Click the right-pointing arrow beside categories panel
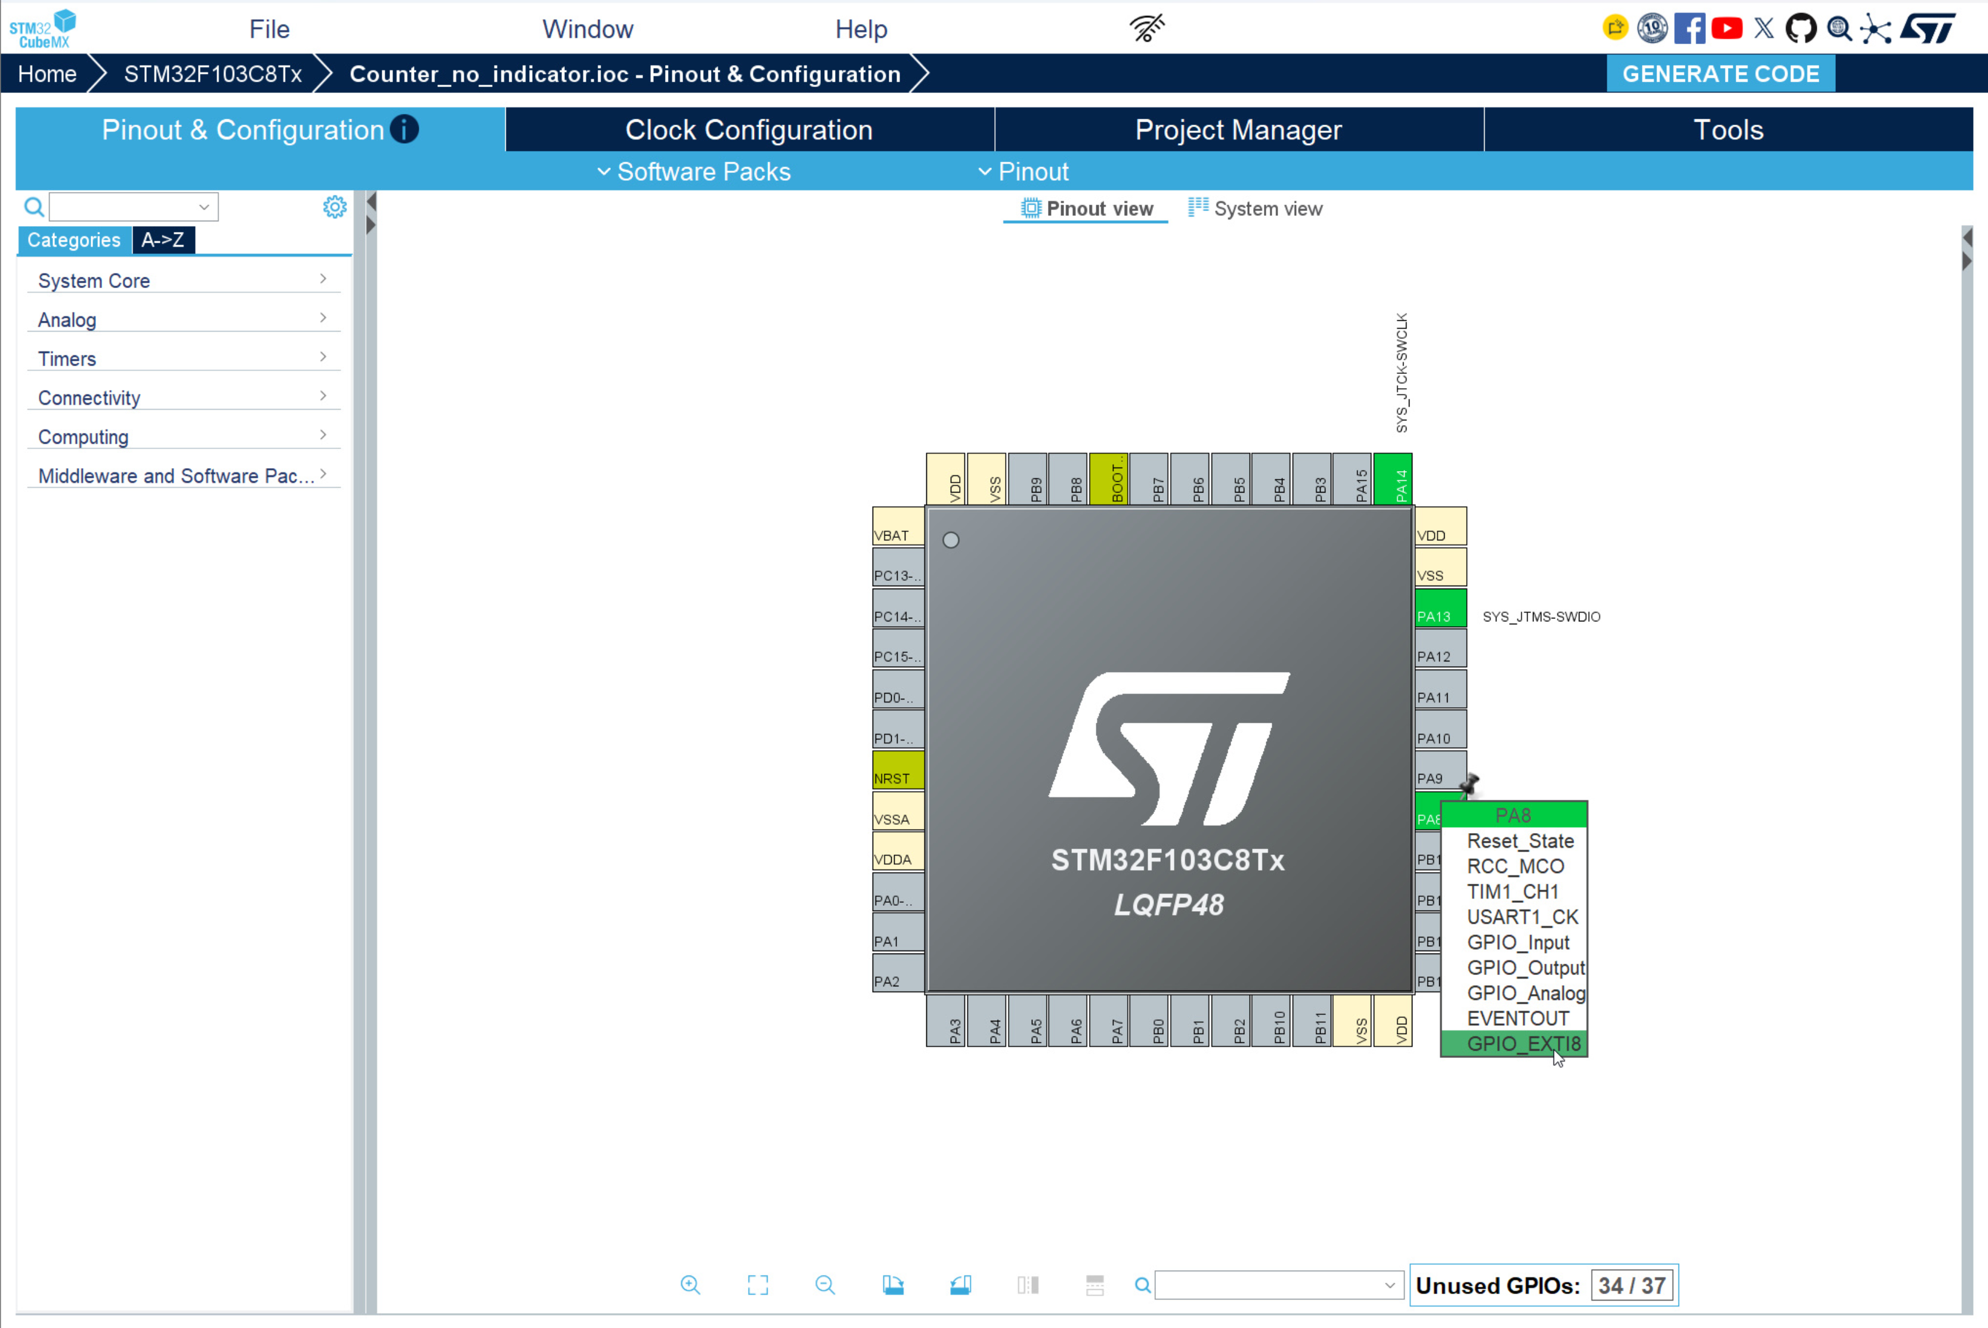This screenshot has height=1328, width=1988. pyautogui.click(x=371, y=225)
